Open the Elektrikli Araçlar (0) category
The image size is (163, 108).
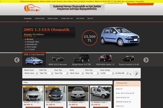pos(124,102)
